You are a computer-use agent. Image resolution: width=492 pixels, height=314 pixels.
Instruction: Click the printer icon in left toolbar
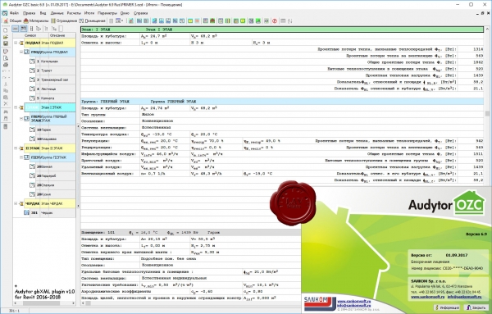[6, 65]
